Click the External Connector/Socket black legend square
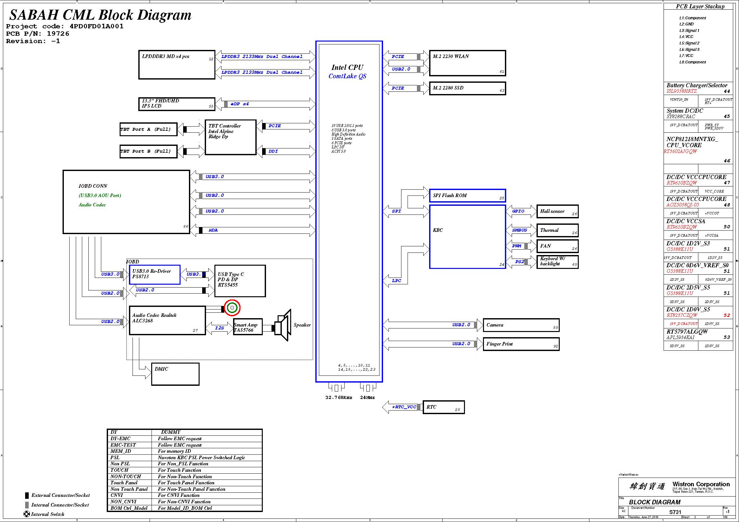This screenshot has height=522, width=739. point(27,495)
